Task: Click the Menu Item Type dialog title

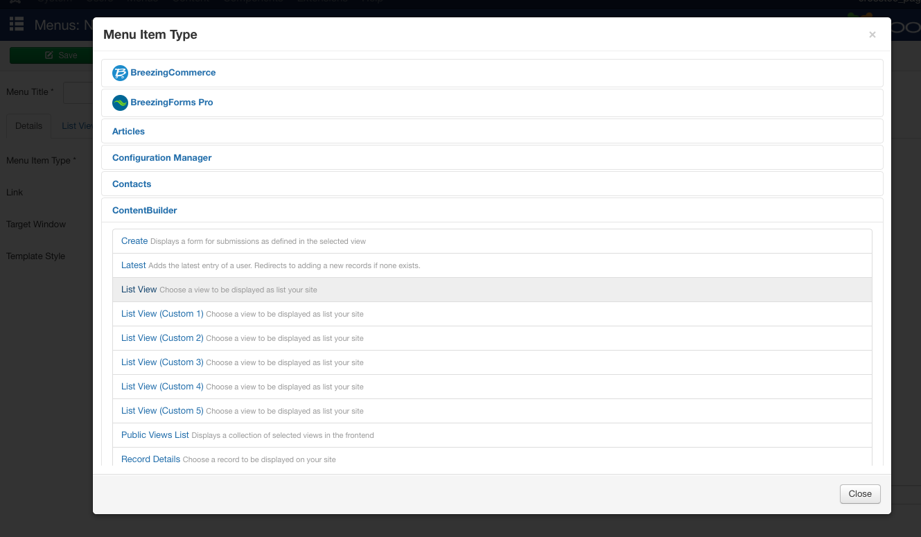Action: tap(150, 35)
